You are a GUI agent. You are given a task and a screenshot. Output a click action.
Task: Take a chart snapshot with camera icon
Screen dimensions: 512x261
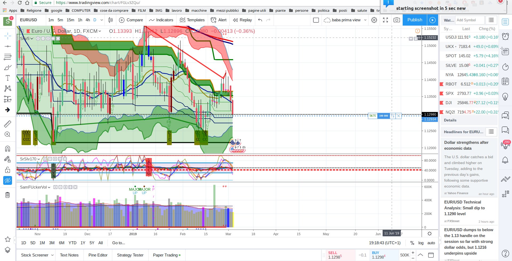coord(397,20)
